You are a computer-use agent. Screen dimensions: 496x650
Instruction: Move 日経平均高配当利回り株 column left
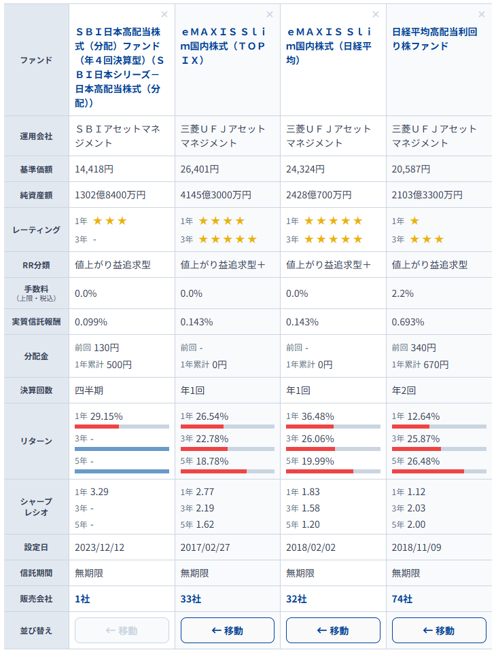[x=439, y=630]
